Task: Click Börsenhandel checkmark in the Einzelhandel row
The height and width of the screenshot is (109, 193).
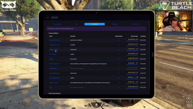Action: pos(119,50)
